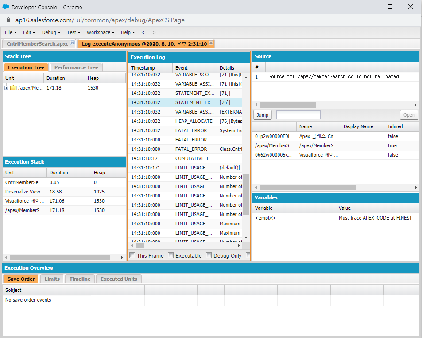Image resolution: width=422 pixels, height=338 pixels.
Task: Click the Inlined column header
Action: [402, 126]
